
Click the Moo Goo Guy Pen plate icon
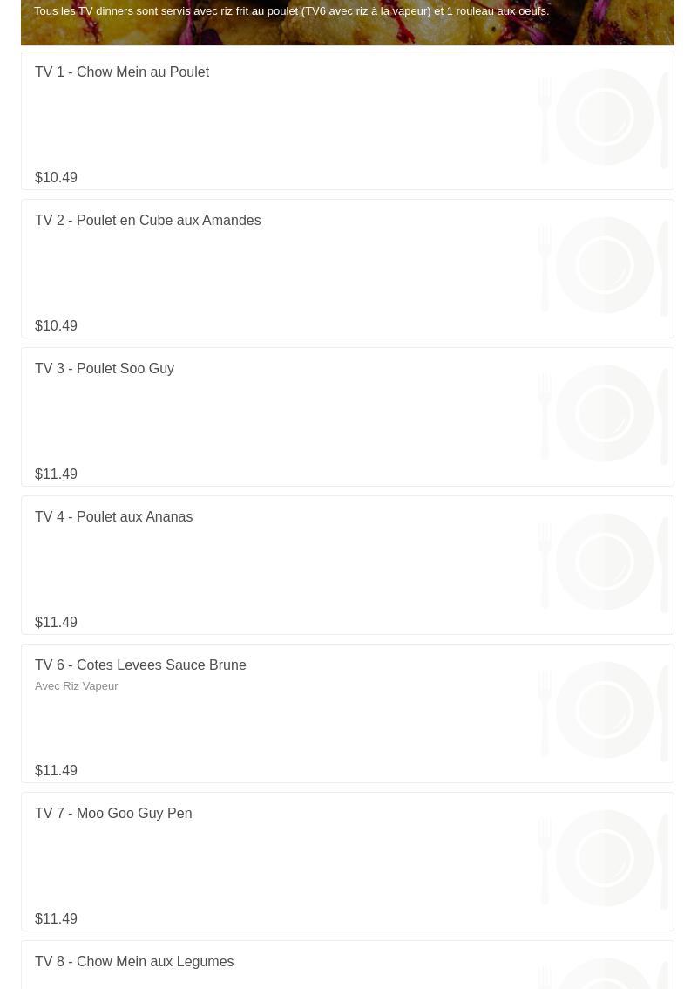pyautogui.click(x=604, y=858)
